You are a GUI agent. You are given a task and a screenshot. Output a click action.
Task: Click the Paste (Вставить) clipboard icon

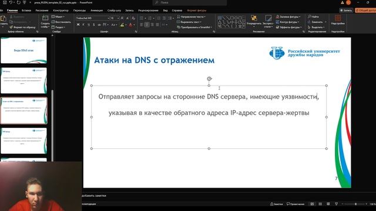tap(4, 19)
